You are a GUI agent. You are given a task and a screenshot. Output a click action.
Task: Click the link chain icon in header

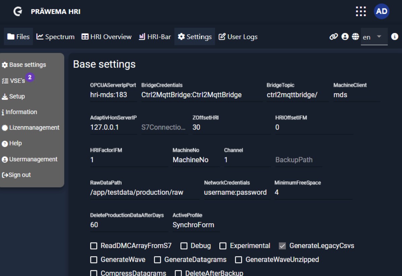click(333, 37)
